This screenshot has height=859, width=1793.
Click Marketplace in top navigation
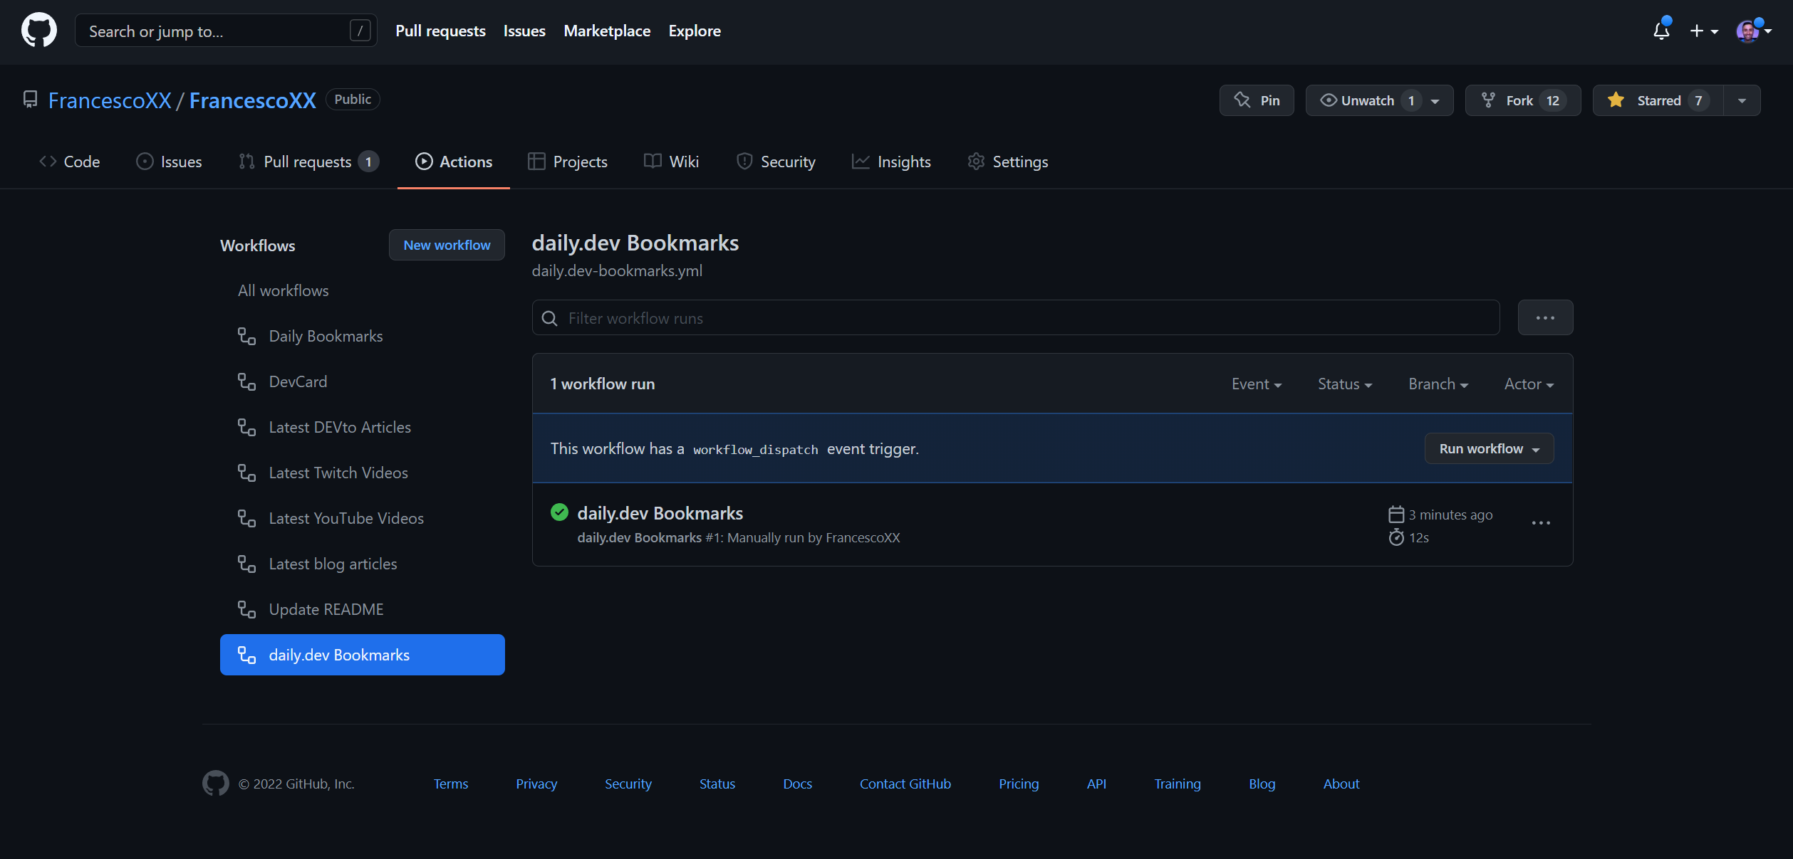tap(607, 31)
